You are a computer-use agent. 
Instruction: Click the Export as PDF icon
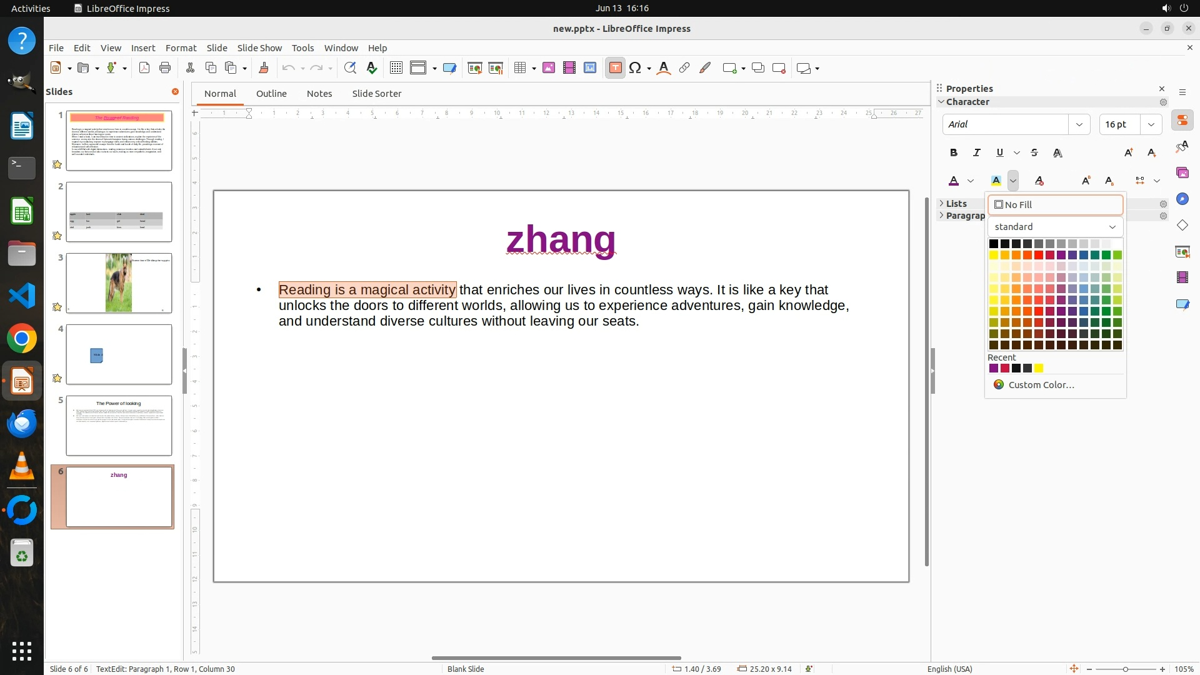point(144,68)
